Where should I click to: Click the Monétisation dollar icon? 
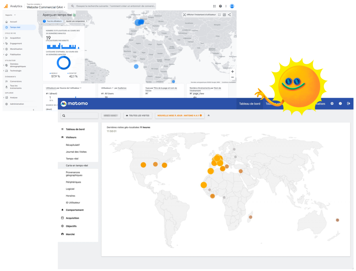[7, 49]
